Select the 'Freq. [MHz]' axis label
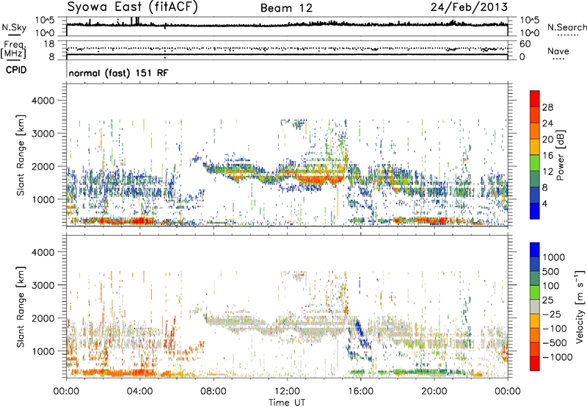This screenshot has height=407, width=587. [x=13, y=50]
